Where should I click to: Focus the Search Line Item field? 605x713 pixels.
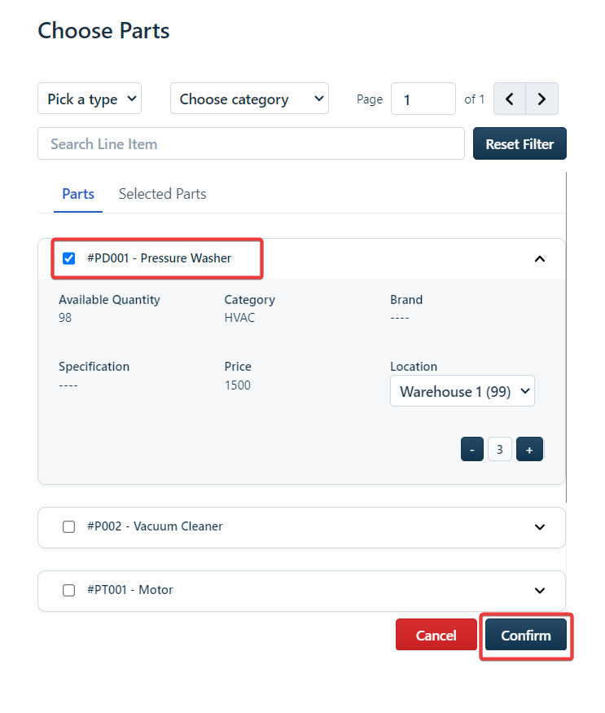click(x=251, y=144)
